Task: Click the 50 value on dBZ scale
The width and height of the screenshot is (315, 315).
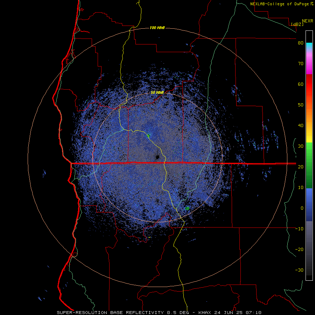Action: (301, 105)
